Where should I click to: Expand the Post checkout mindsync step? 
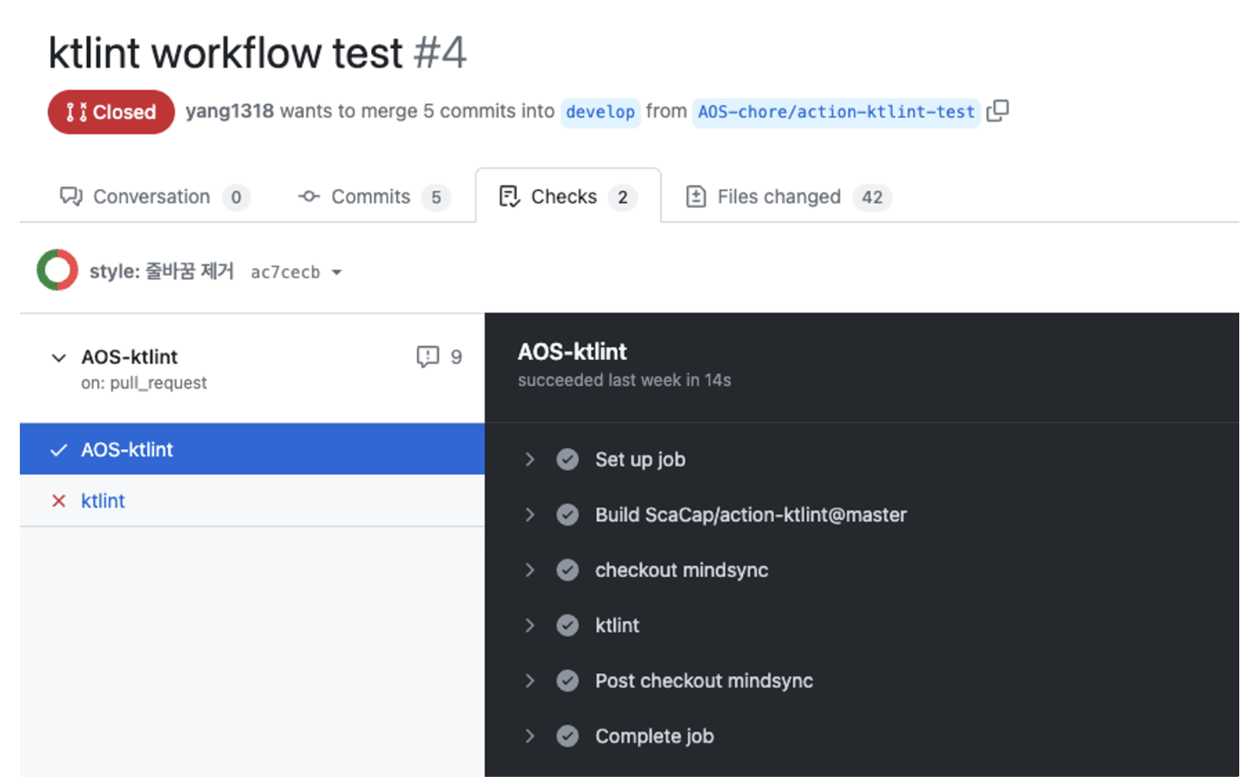pyautogui.click(x=530, y=680)
